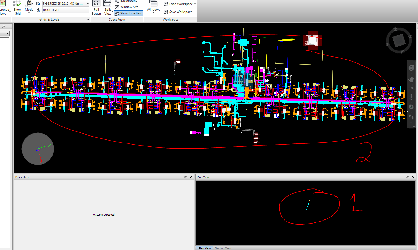Toggle Show Title Bars

[x=128, y=13]
